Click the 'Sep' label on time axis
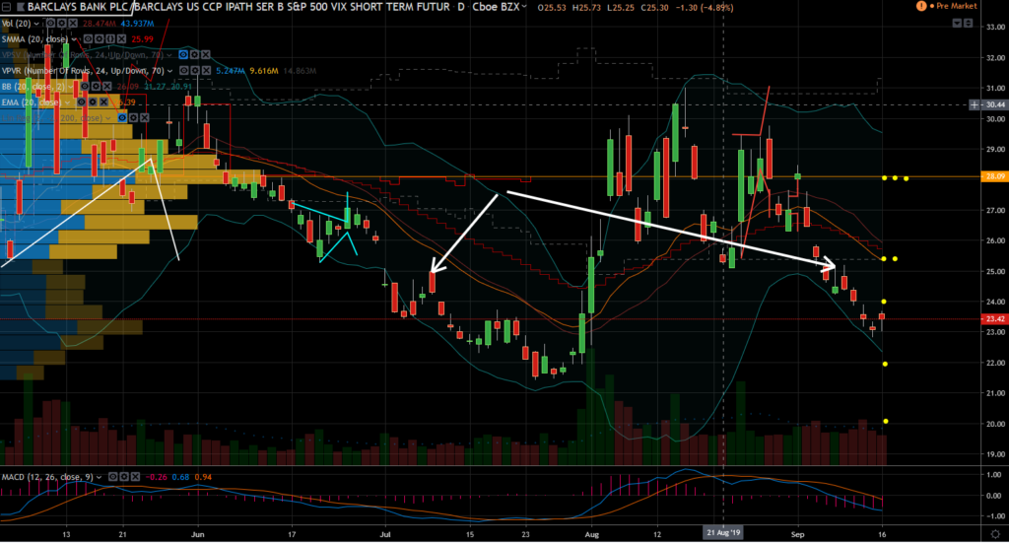The width and height of the screenshot is (1009, 543). (x=797, y=534)
